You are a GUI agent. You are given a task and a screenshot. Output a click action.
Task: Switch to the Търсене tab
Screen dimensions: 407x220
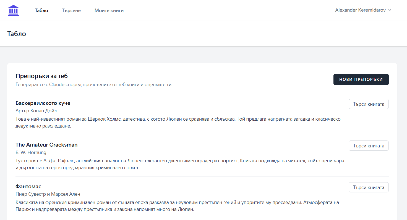(x=71, y=10)
